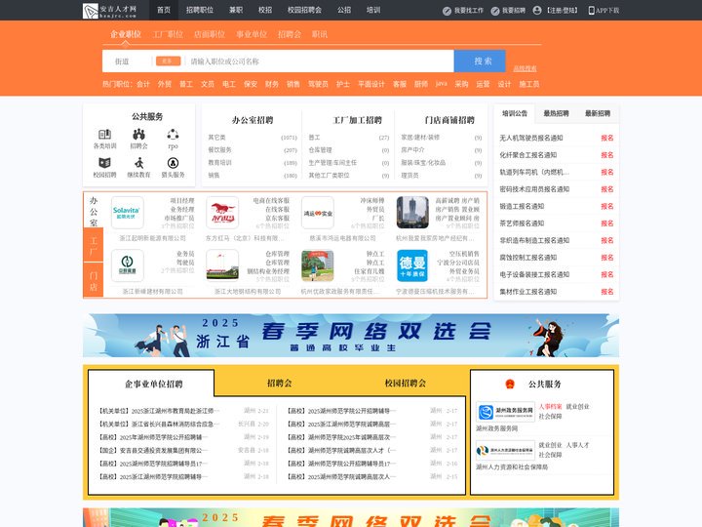Select the orange 门店 side tab
702x527 pixels.
(x=94, y=280)
